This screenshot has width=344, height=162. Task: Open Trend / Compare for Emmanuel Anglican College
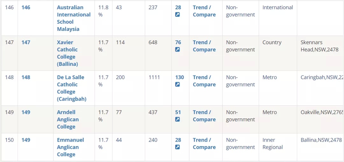pyautogui.click(x=204, y=143)
